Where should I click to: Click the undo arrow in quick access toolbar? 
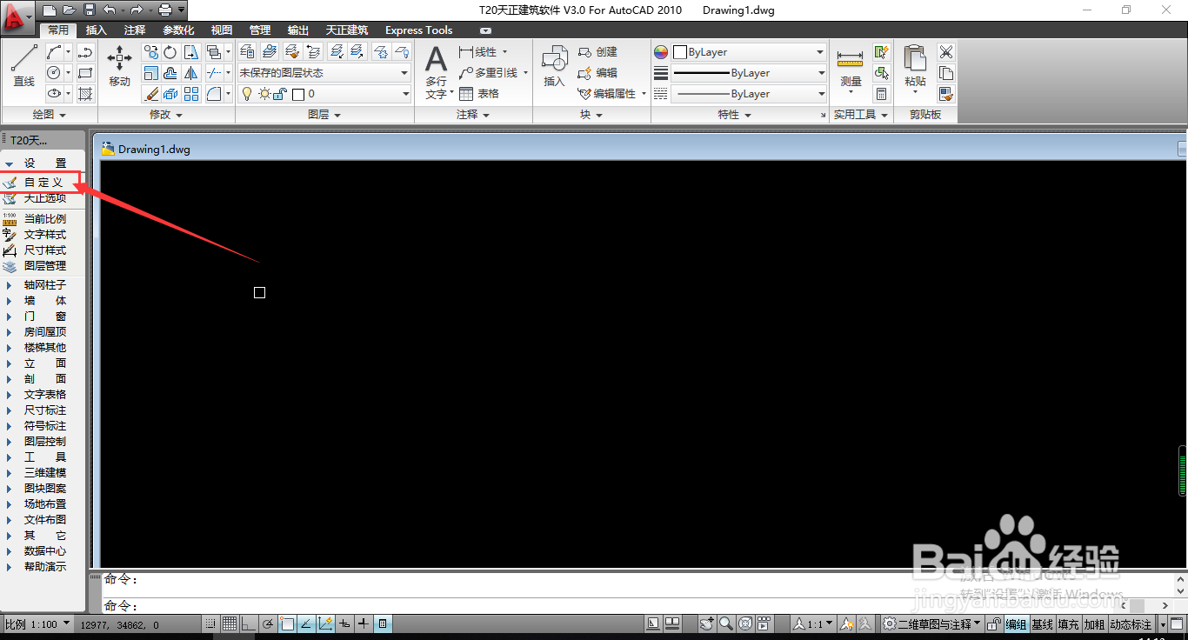coord(109,10)
